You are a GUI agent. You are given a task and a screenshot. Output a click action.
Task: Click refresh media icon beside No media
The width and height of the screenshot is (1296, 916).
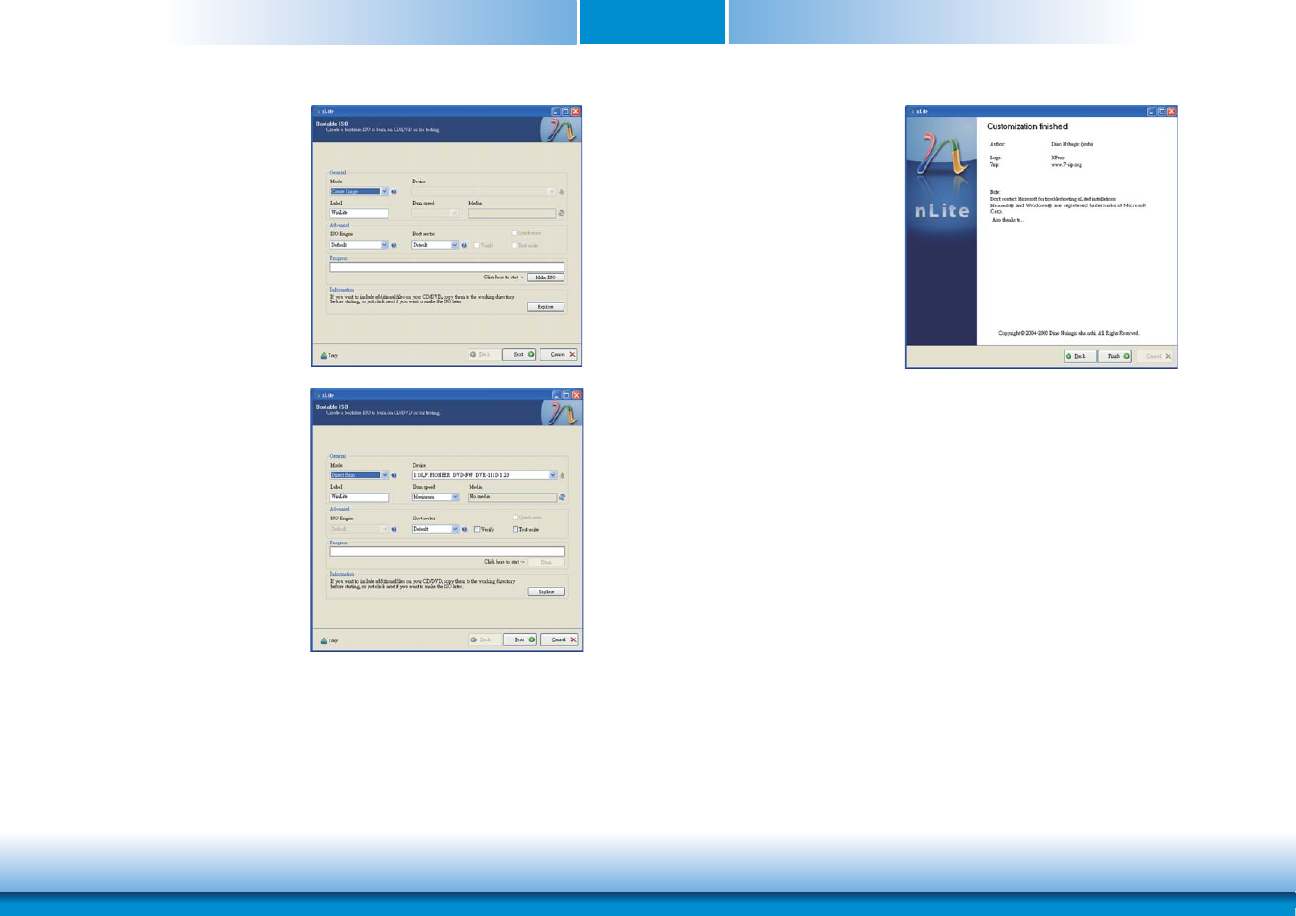coord(563,497)
